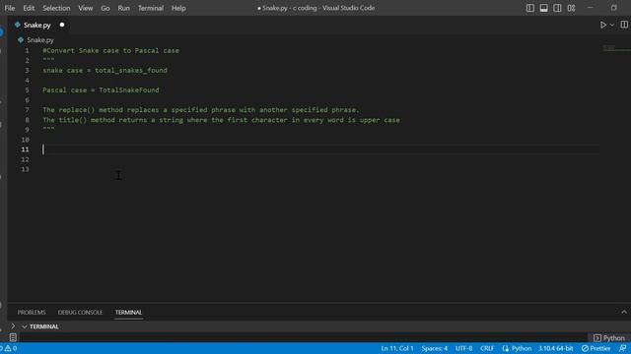Screen dimensions: 631x354
Task: Open the Go menu
Action: click(x=105, y=8)
